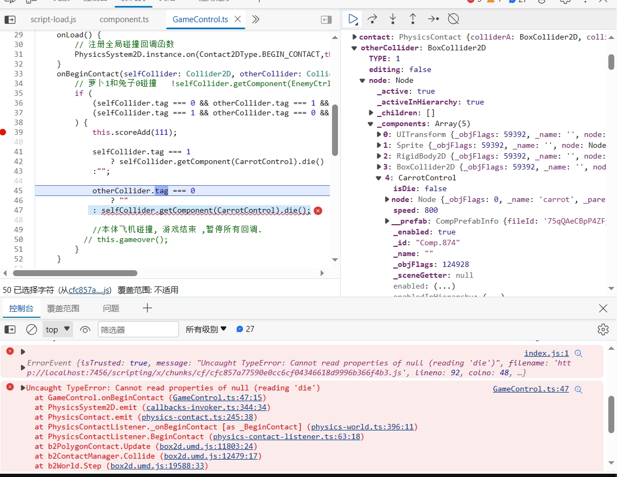Create live expression eye icon

(85, 330)
